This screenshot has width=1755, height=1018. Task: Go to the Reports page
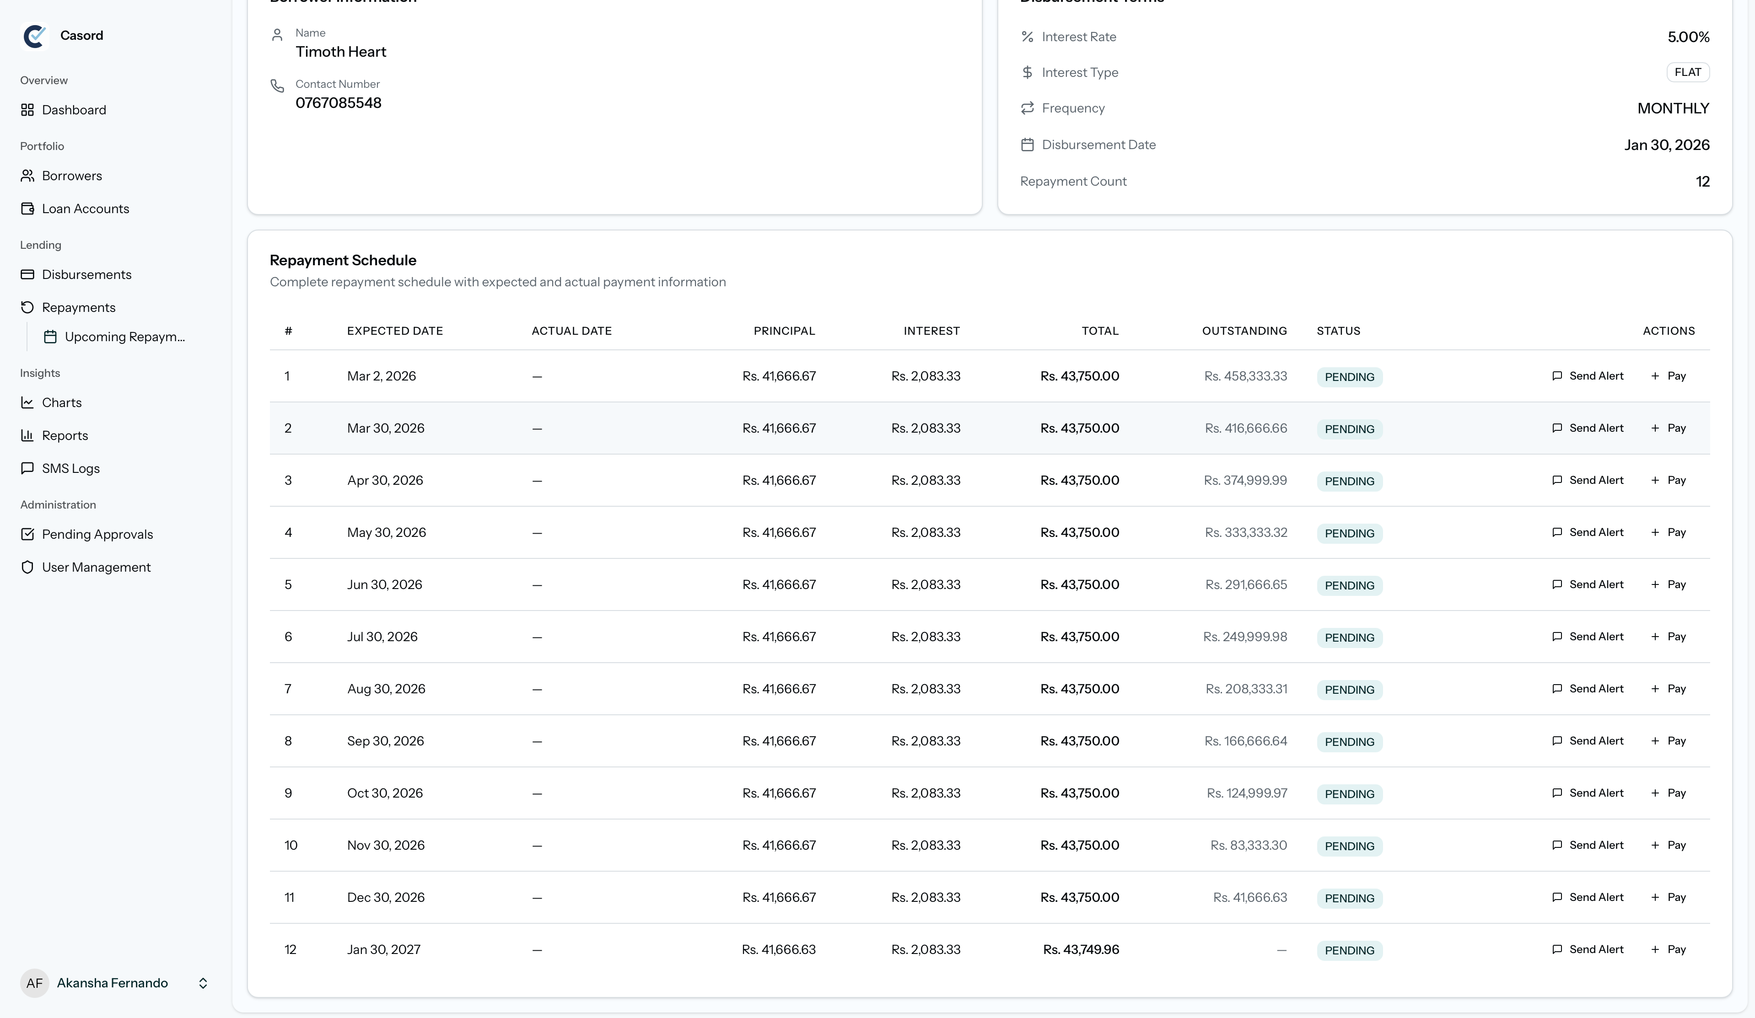(x=65, y=436)
